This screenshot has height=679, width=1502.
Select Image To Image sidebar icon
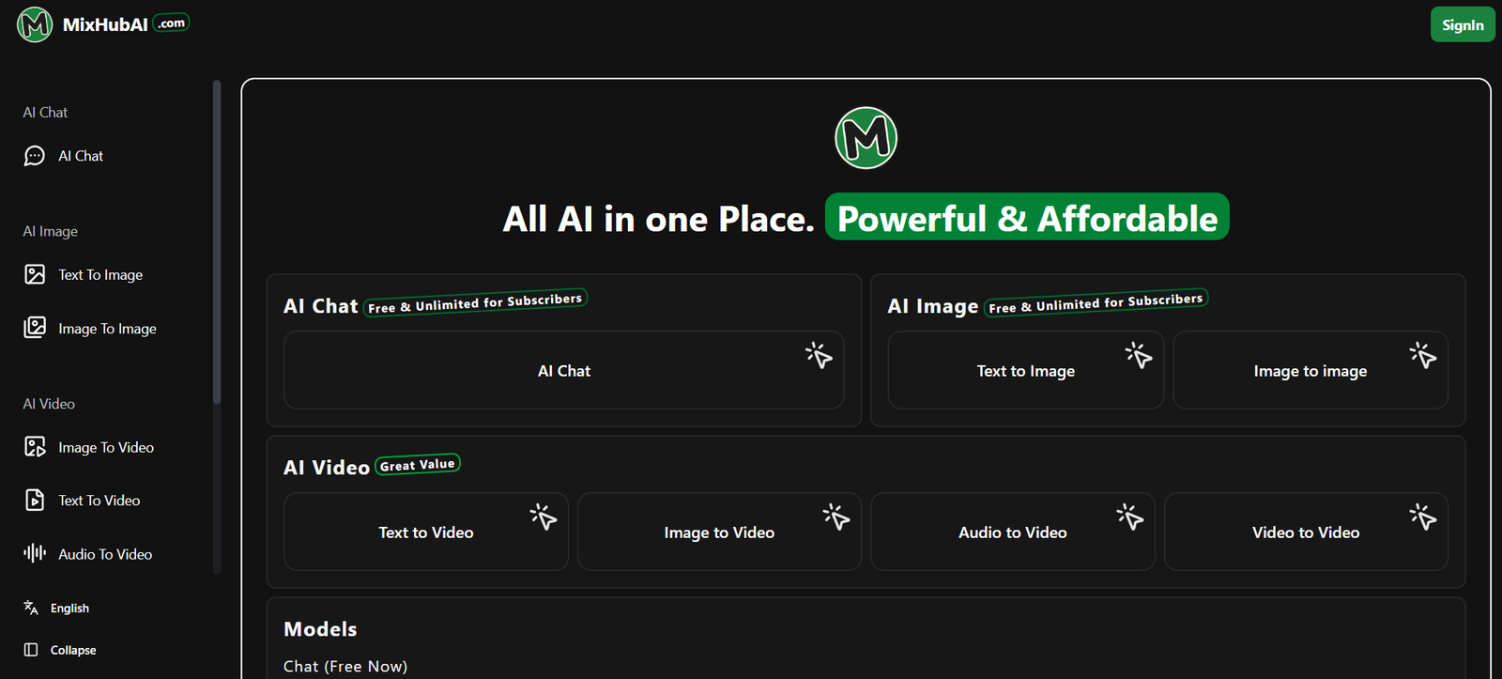pos(35,328)
